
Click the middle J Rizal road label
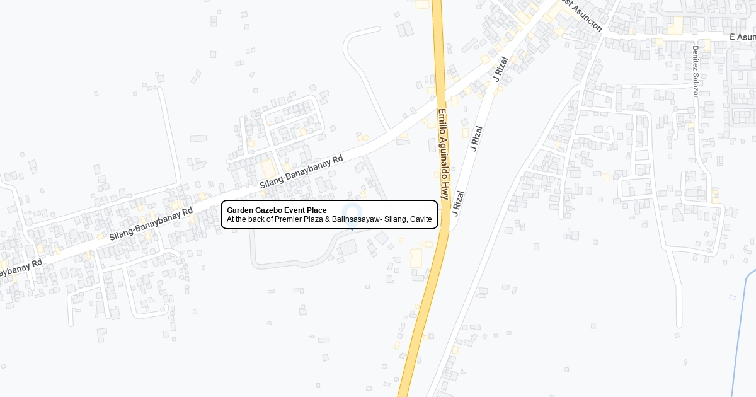(476, 138)
